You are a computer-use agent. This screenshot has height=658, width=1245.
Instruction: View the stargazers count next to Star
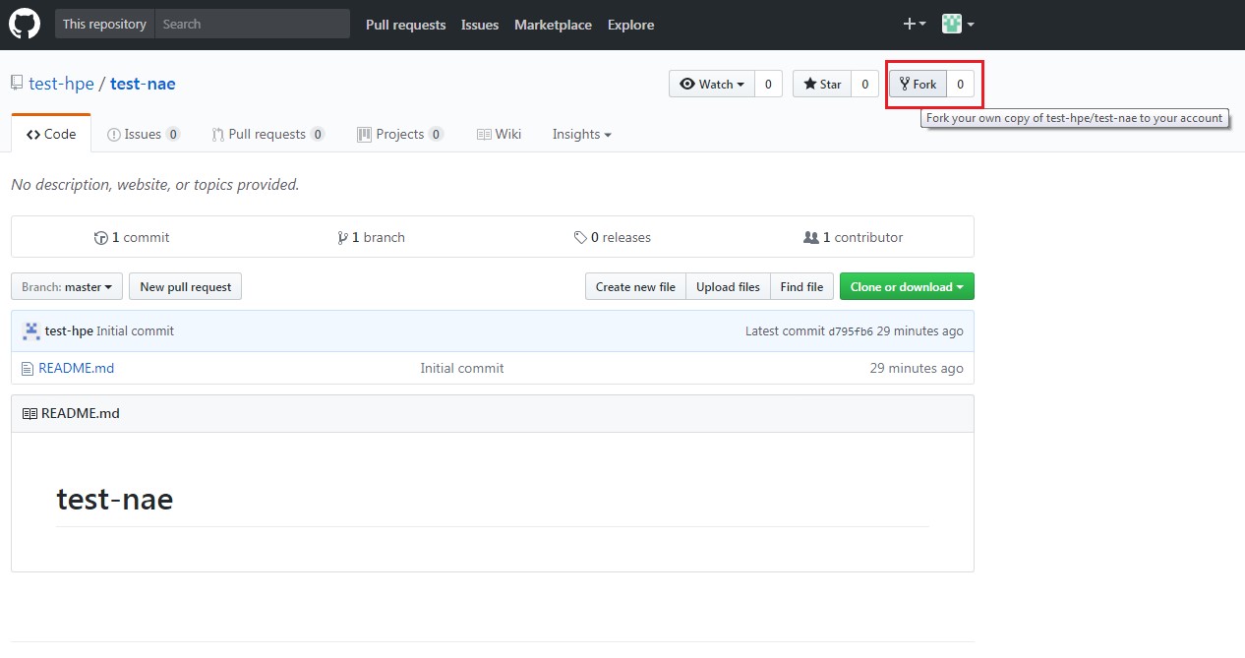[864, 84]
